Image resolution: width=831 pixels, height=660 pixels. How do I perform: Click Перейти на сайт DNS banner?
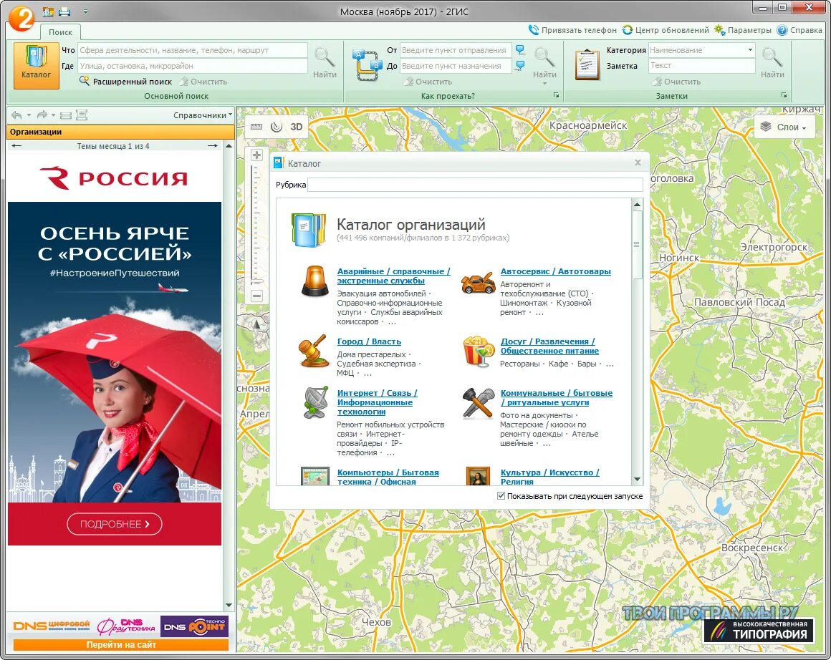tap(121, 645)
